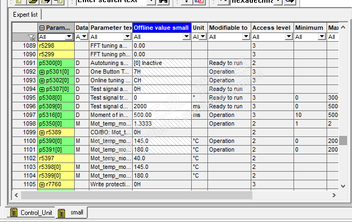Open the Data column filter dropdown
352x222 pixels.
click(84, 37)
